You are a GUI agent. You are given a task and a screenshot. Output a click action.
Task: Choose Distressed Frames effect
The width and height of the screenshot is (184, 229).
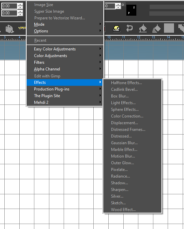[x=132, y=130]
